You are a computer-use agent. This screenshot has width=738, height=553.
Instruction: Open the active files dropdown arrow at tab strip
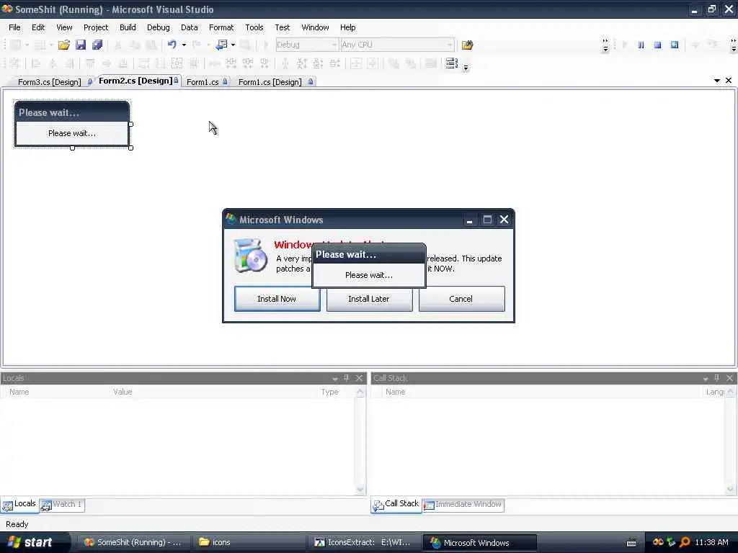(x=717, y=81)
